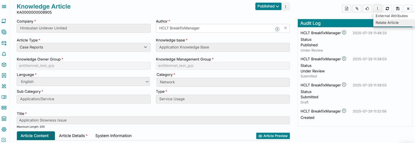Close the article with the X icon
The width and height of the screenshot is (415, 143).
coord(408,9)
